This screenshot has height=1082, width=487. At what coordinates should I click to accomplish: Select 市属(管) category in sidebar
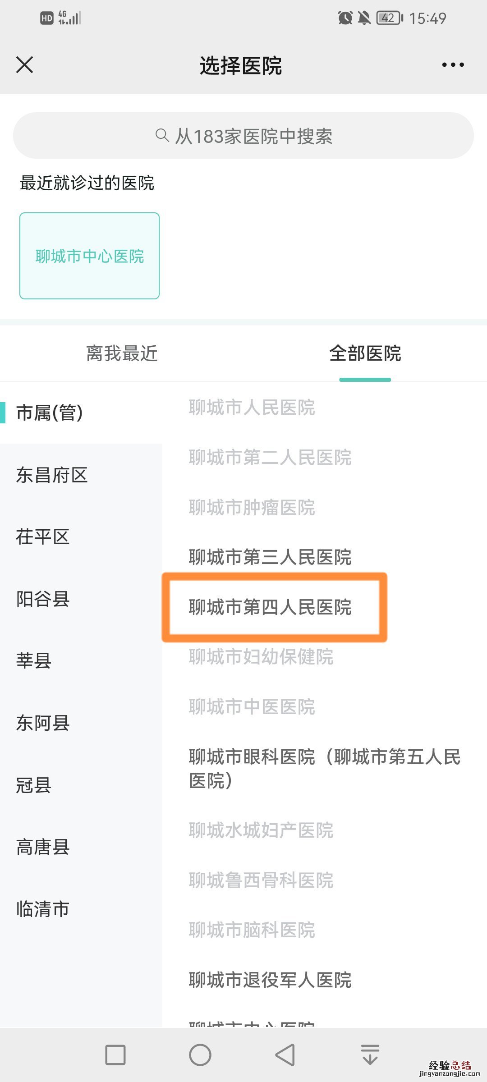pyautogui.click(x=50, y=413)
